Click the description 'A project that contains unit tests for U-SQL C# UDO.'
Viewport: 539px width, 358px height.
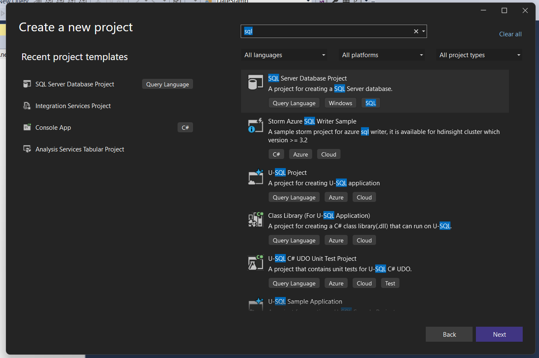coord(340,269)
